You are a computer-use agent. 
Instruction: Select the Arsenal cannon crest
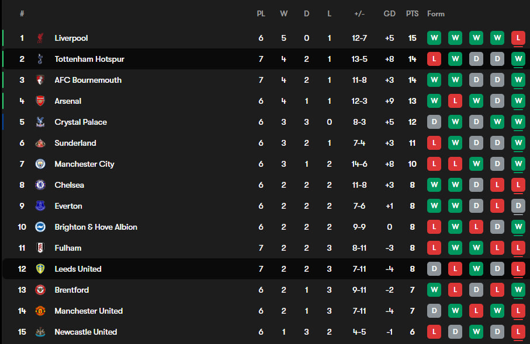[x=40, y=101]
